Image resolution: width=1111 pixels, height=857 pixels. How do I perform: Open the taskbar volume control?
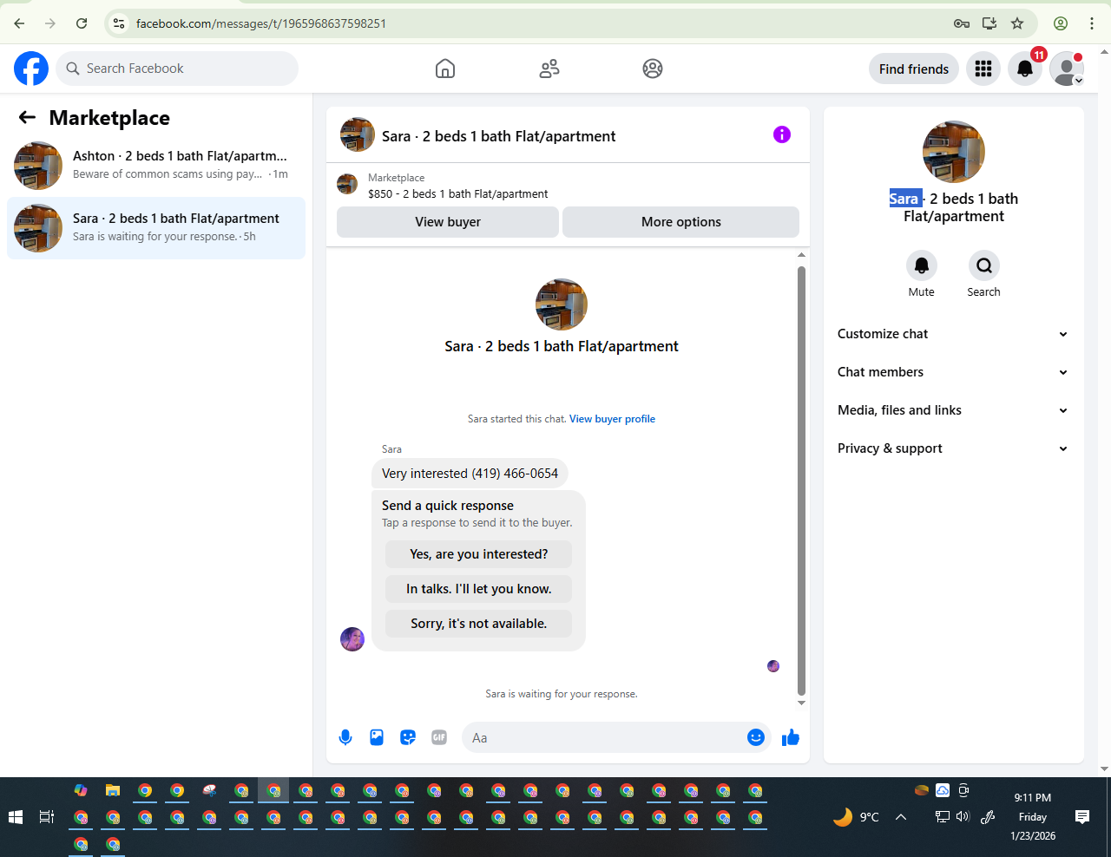click(963, 817)
